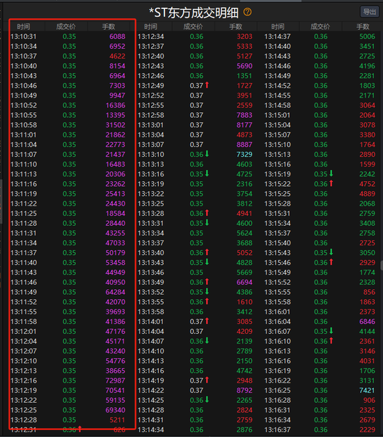Click volume 7329 at 13:13:10
Image resolution: width=383 pixels, height=437 pixels.
coord(244,155)
